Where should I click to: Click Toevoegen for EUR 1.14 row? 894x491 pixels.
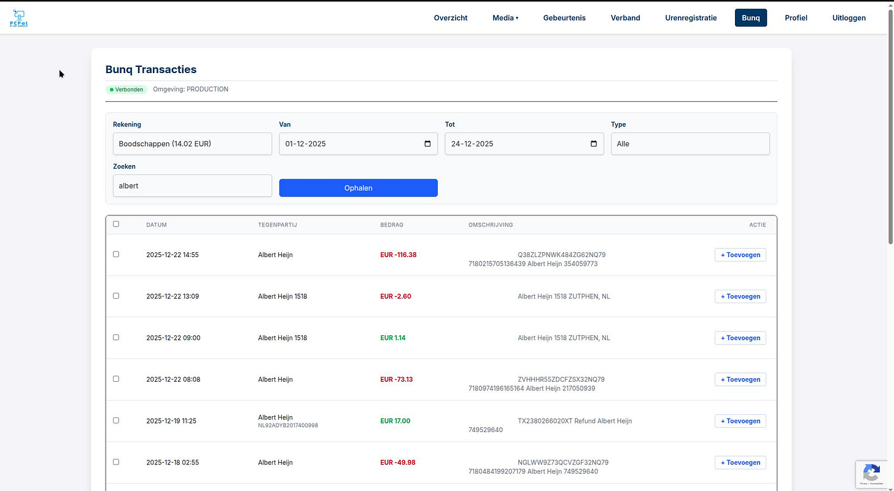click(x=740, y=338)
